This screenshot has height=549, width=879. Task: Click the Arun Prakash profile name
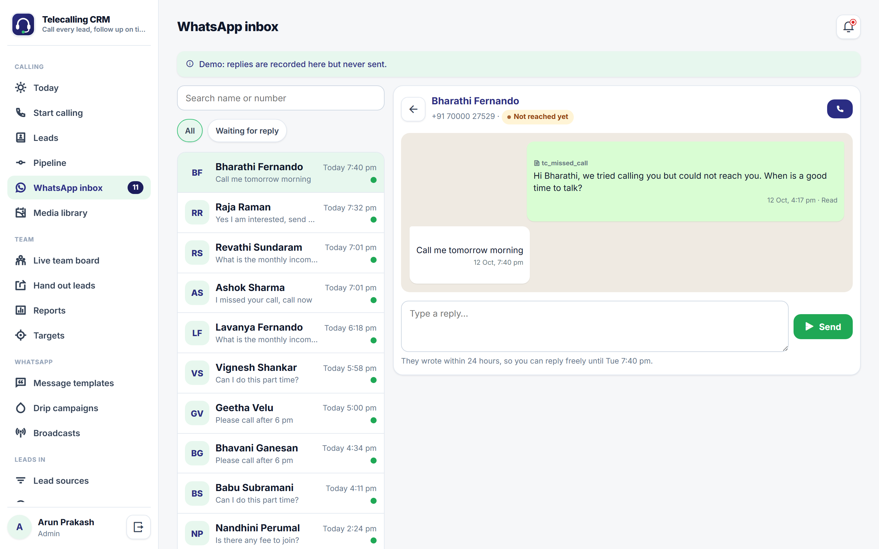(x=66, y=522)
